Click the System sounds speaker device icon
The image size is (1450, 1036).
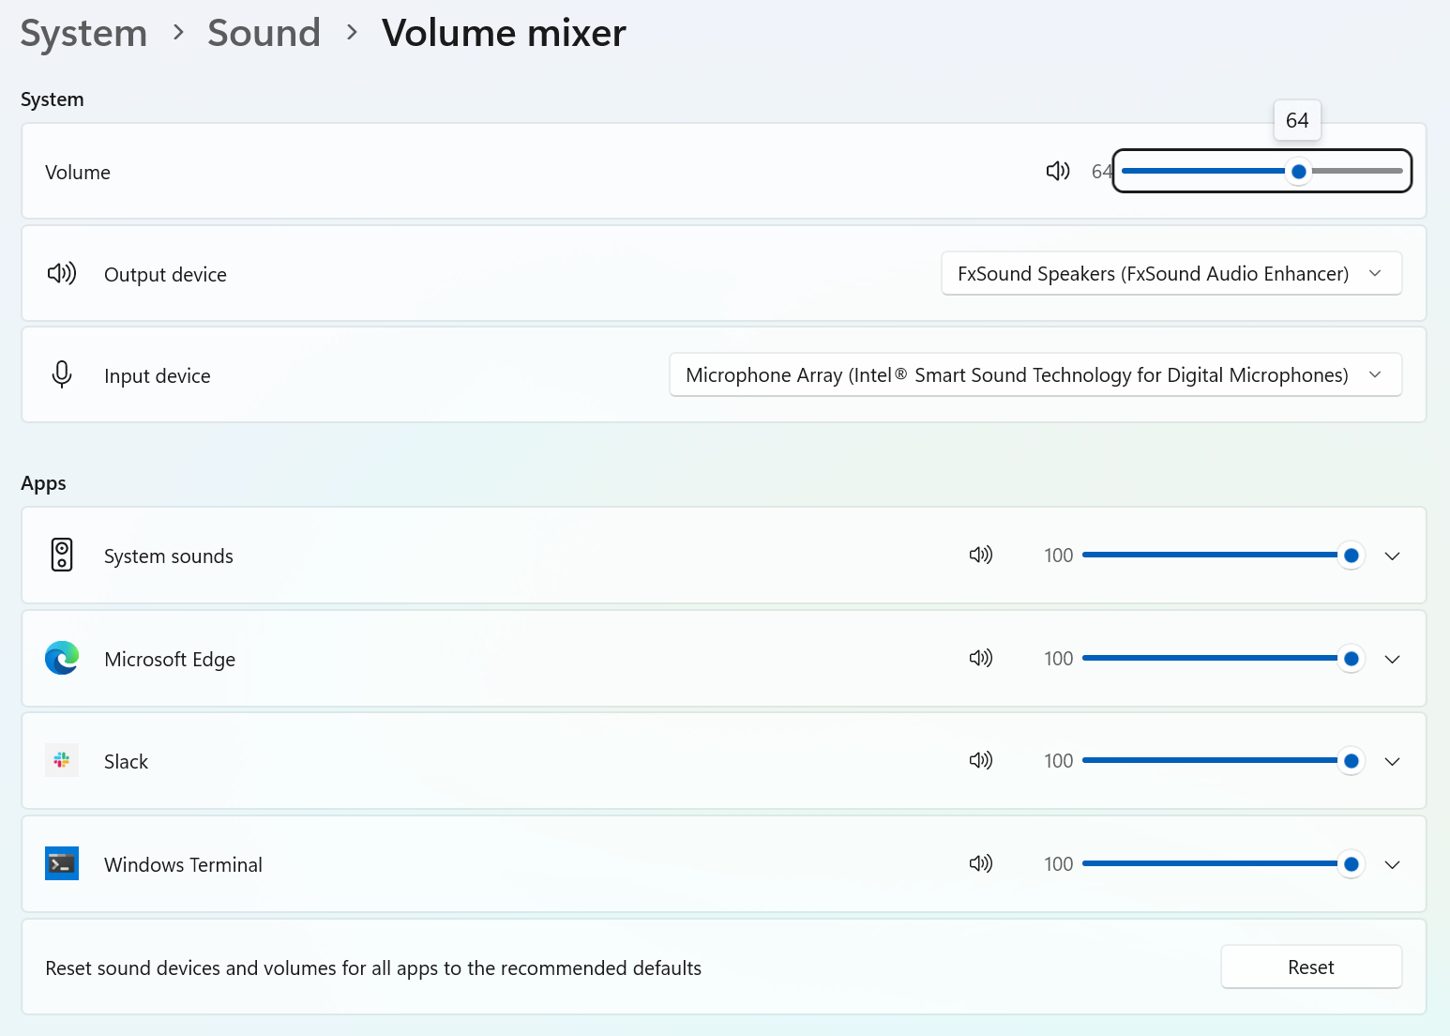[62, 555]
